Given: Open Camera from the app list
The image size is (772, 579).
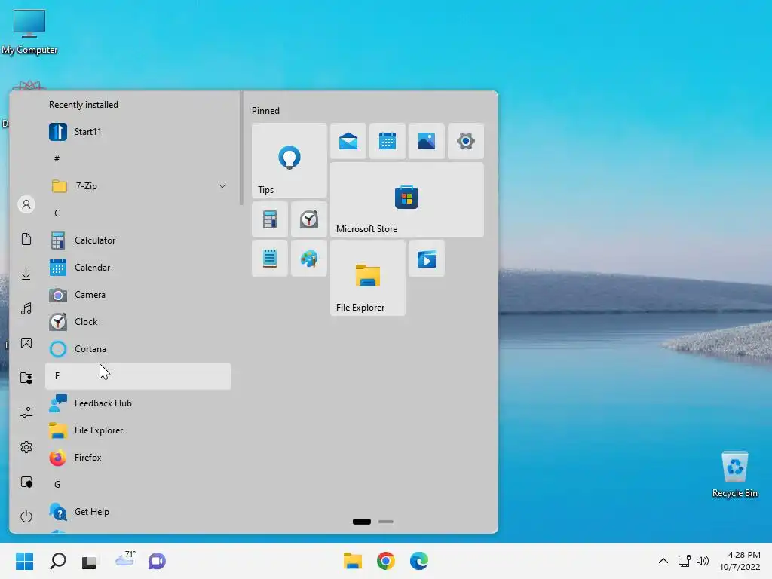Looking at the screenshot, I should 138,295.
